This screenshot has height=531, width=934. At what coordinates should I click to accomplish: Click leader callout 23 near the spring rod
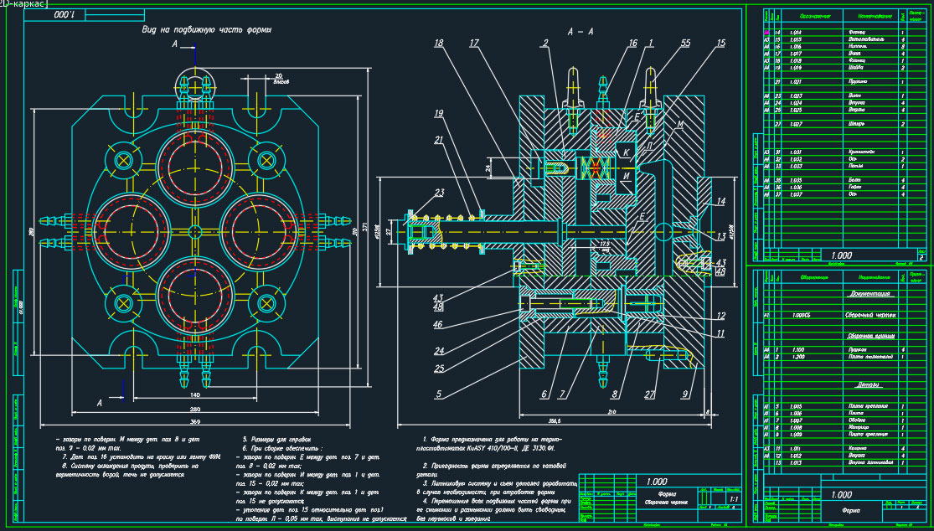[x=440, y=192]
